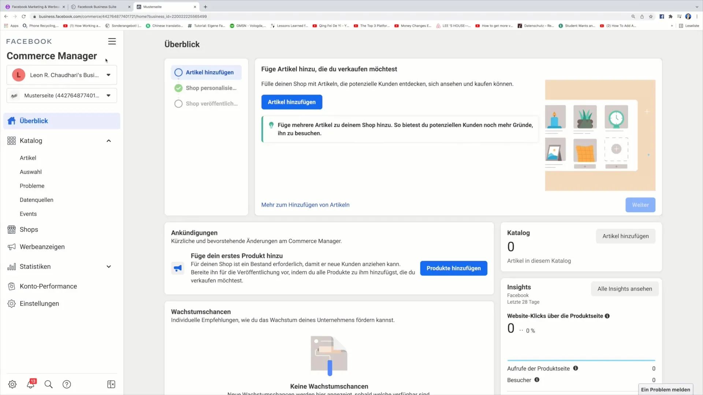Click info icon next to Besucher

click(537, 380)
